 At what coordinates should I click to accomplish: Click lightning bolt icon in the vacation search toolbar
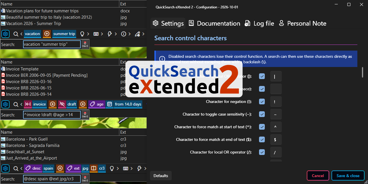point(110,34)
